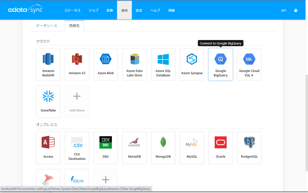
Task: Click the page vertical scrollbar
Action: point(307,123)
